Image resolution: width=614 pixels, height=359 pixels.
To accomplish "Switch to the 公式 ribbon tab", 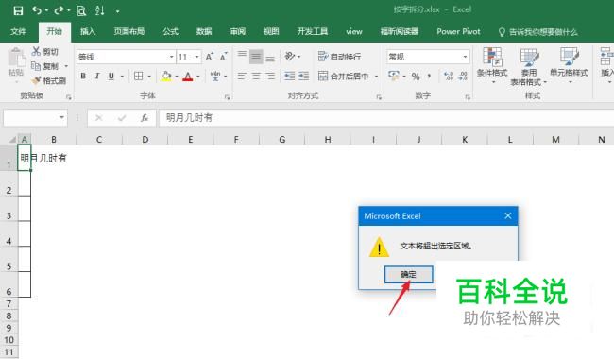I will point(170,32).
